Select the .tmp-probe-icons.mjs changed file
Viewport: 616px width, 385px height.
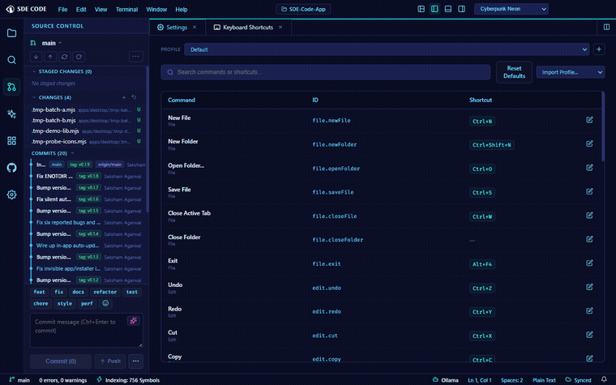coord(86,141)
